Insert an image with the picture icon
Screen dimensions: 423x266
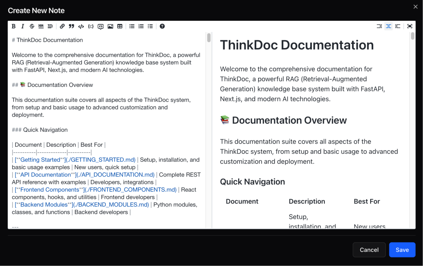click(x=110, y=26)
